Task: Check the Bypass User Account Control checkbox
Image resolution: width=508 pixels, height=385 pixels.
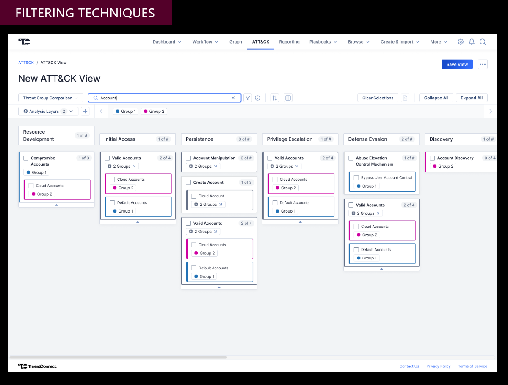Action: [356, 178]
